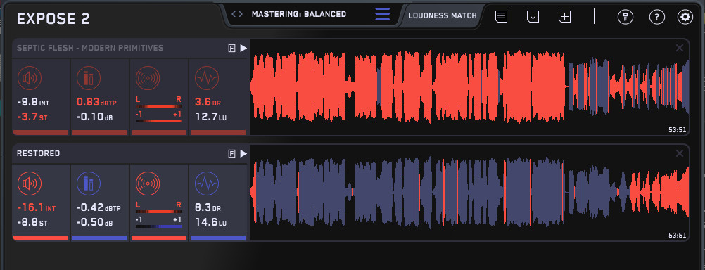Play the Restored track
The image size is (705, 270).
(x=243, y=154)
